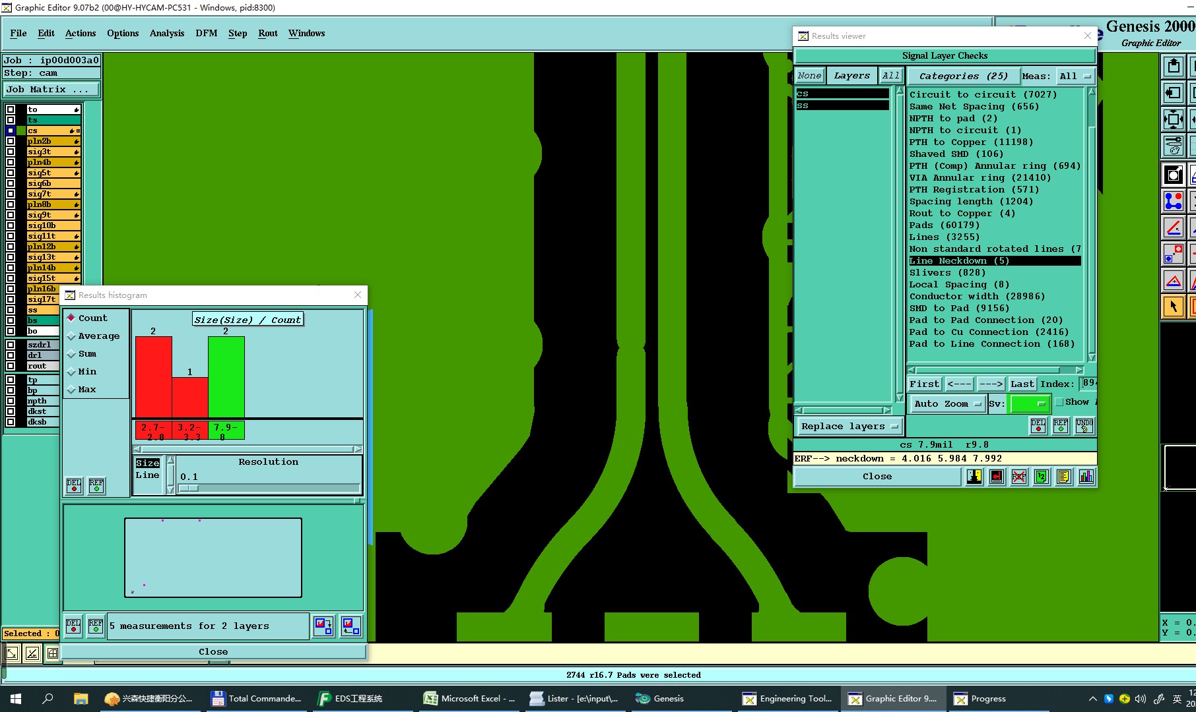Viewport: 1196px width, 712px height.
Task: Click the crossed-out REF icon
Action: click(x=1019, y=476)
